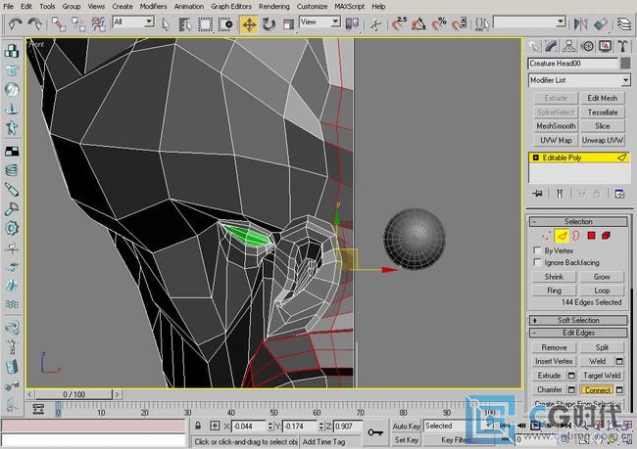Open Connect settings box
637x449 pixels.
(x=619, y=390)
